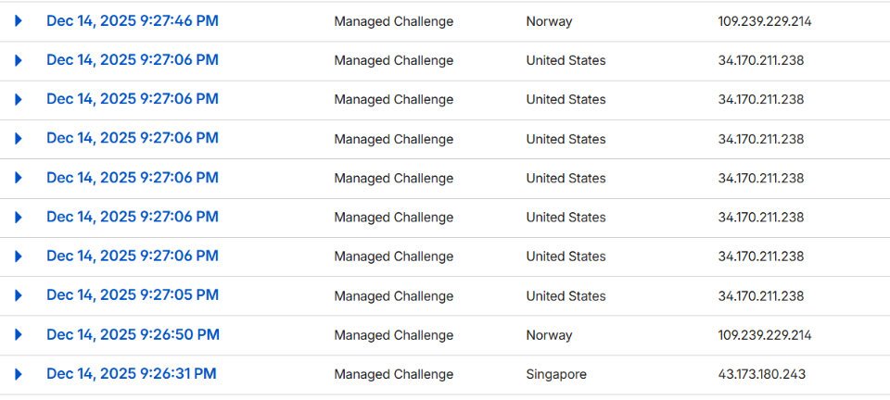Click IP 34.170.211.238 in 9:27:05 PM row
Image resolution: width=890 pixels, height=400 pixels.
(760, 295)
